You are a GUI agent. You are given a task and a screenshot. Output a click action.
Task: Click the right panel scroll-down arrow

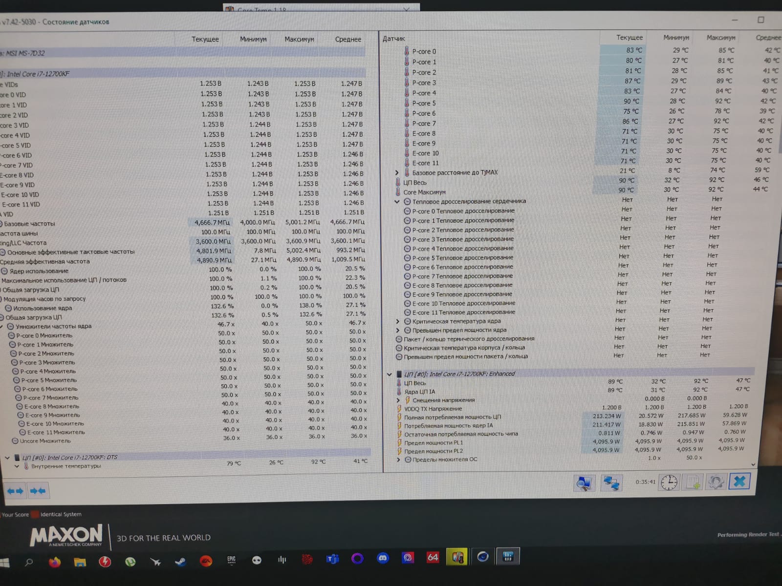(x=753, y=464)
